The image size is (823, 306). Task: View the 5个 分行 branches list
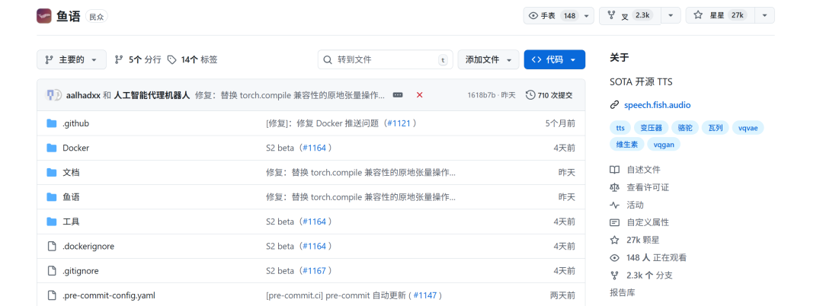[x=138, y=59]
